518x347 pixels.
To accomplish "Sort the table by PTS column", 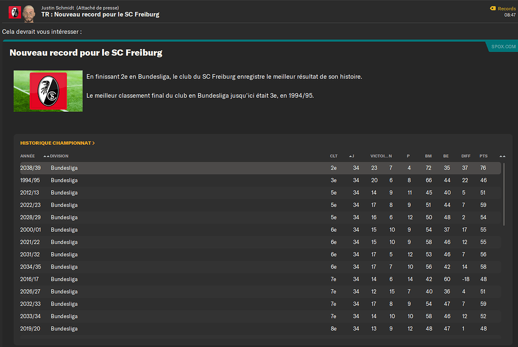I will point(483,156).
